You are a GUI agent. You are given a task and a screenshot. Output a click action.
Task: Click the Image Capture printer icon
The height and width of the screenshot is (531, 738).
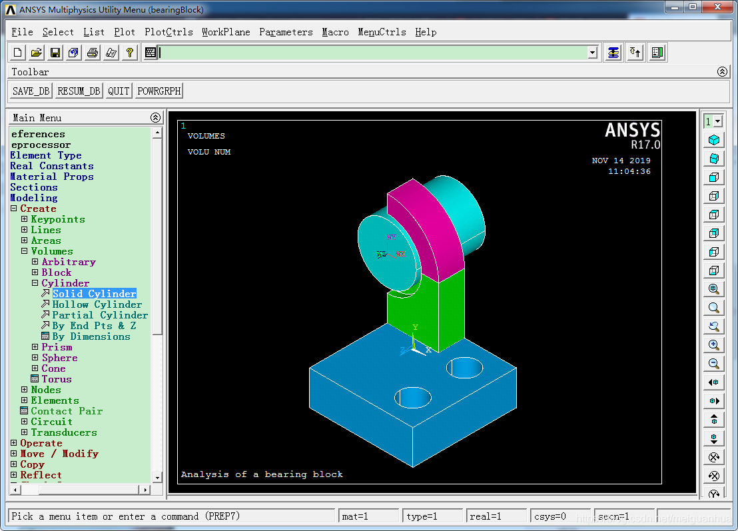click(93, 53)
